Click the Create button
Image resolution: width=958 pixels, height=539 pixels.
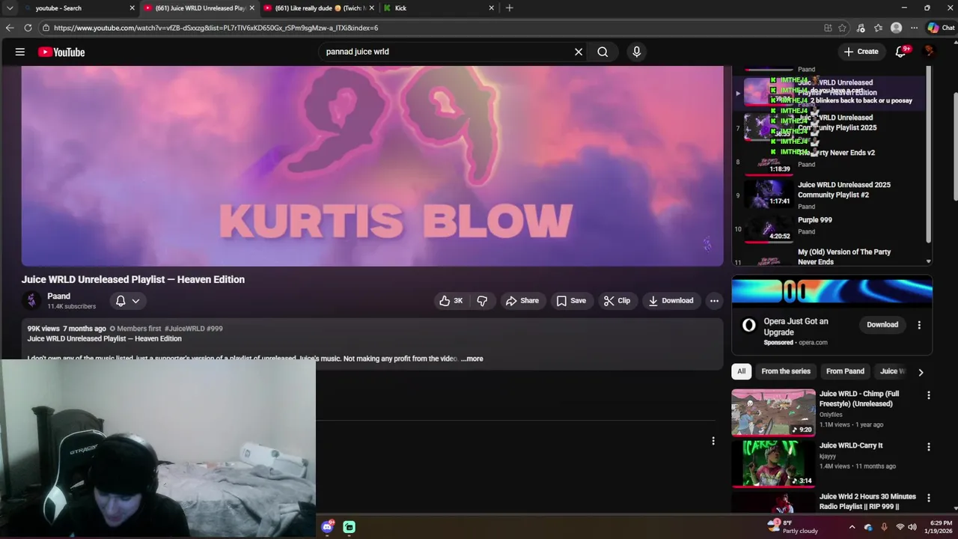[x=861, y=52]
